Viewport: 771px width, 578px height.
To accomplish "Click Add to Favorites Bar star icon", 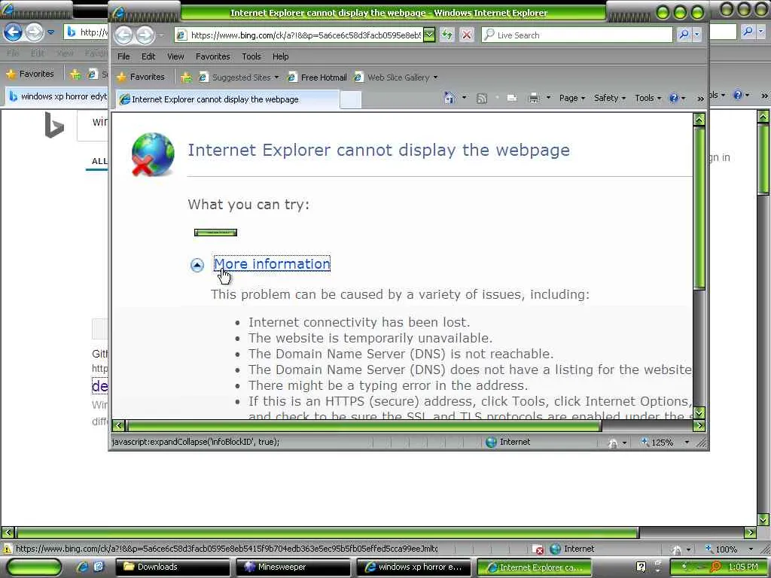I will point(186,78).
